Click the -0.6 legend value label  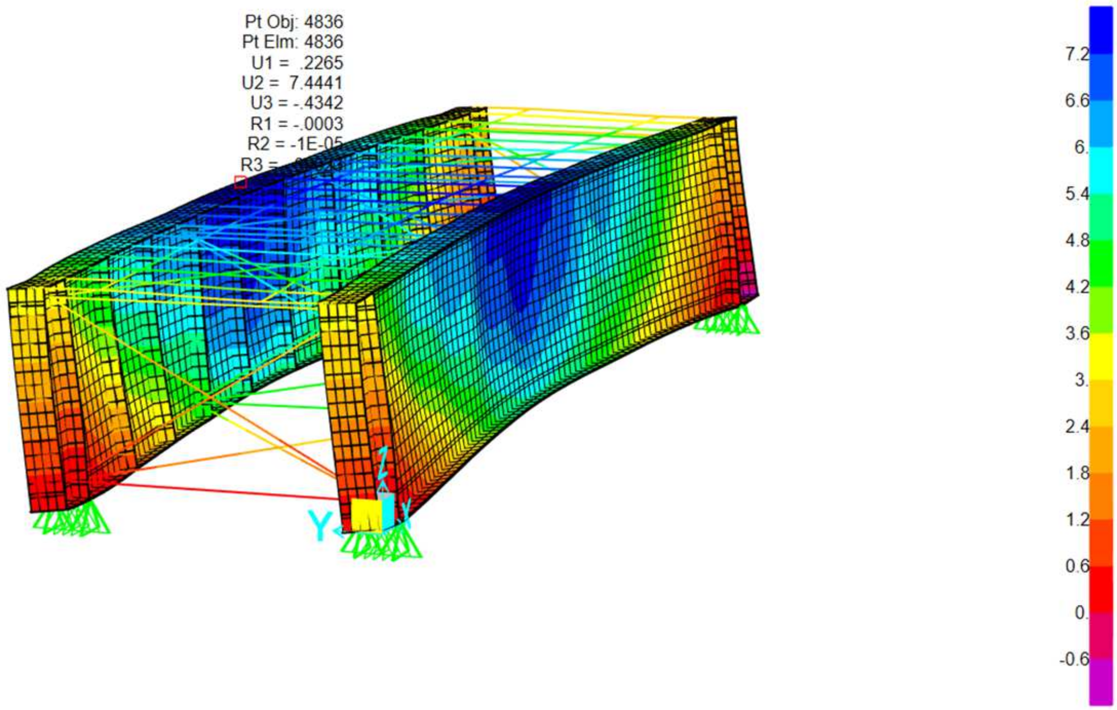[1074, 659]
